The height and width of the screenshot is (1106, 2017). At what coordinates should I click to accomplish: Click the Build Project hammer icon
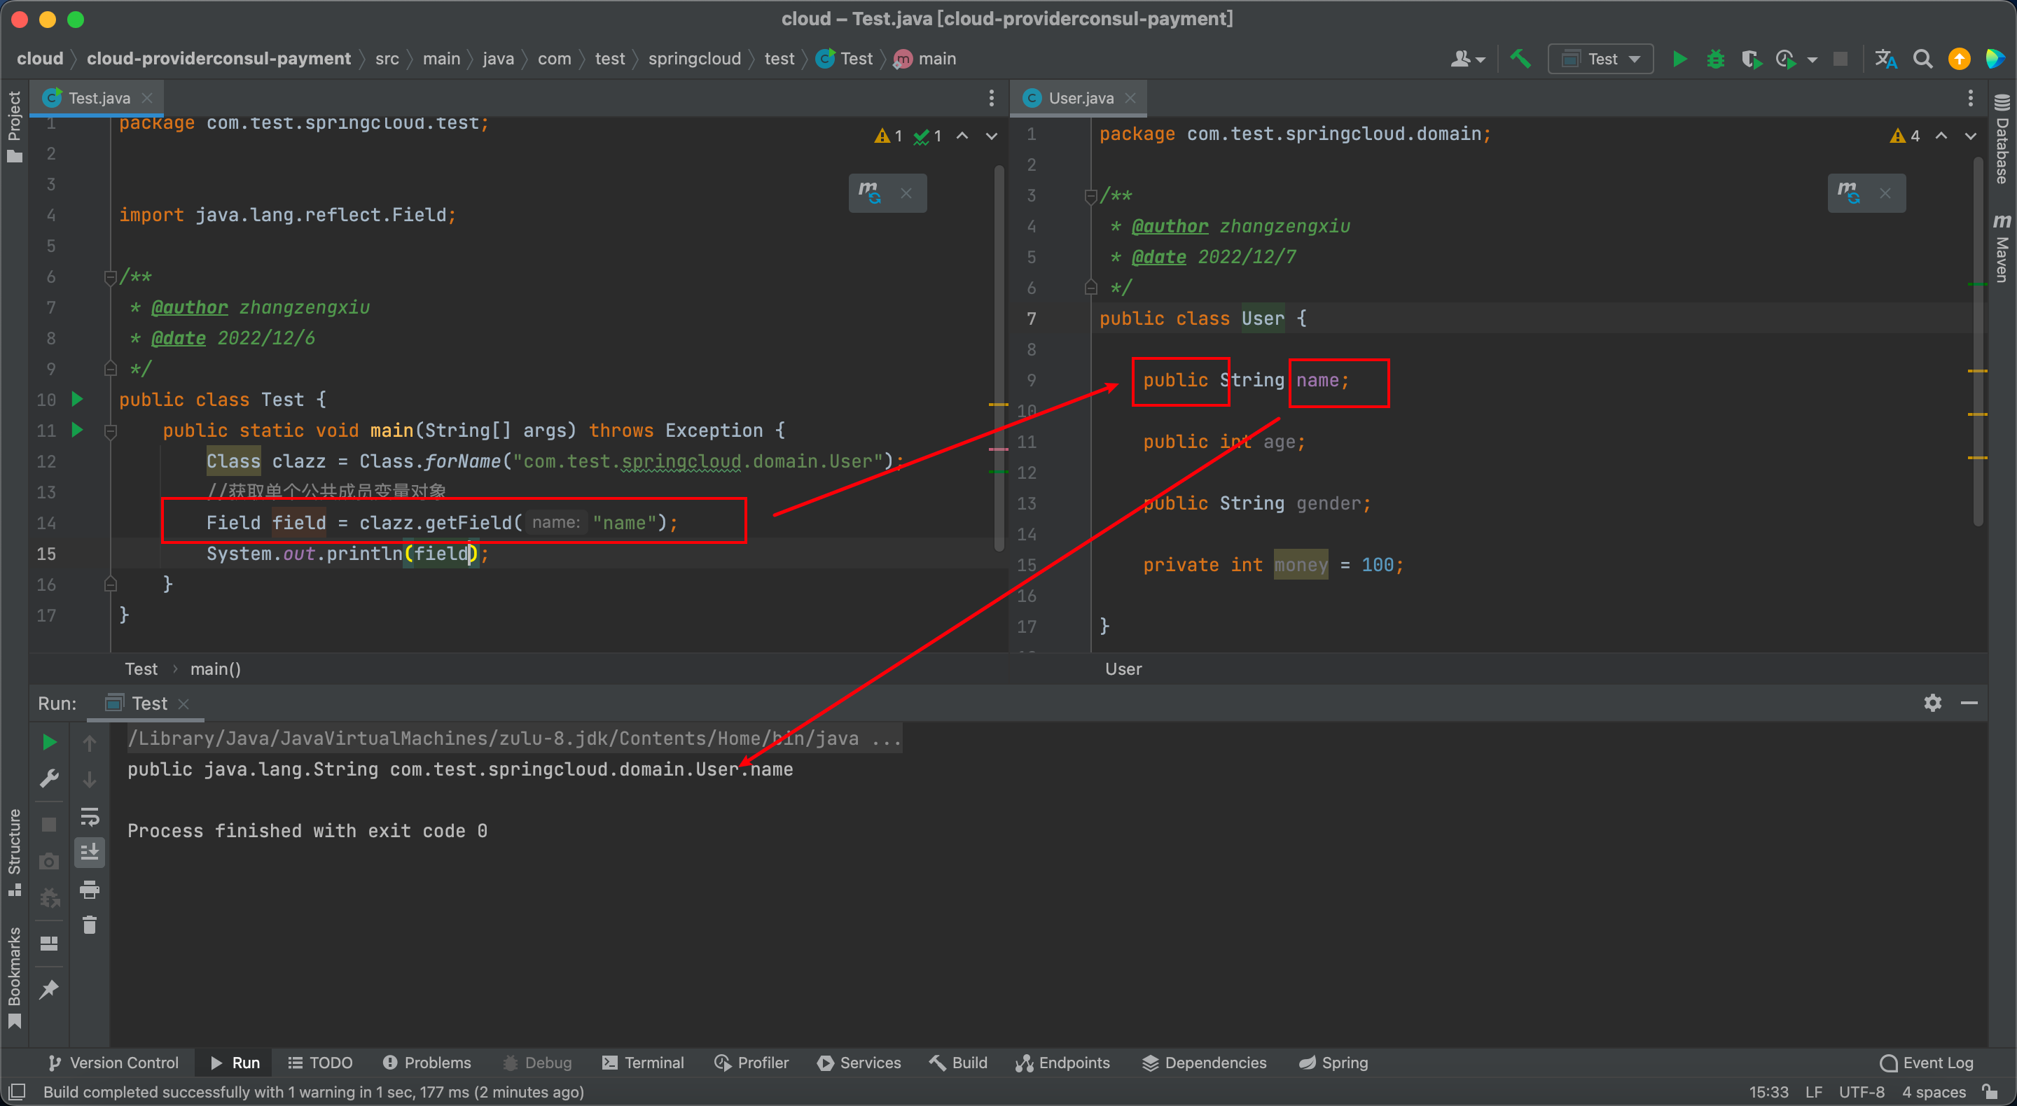coord(1520,59)
